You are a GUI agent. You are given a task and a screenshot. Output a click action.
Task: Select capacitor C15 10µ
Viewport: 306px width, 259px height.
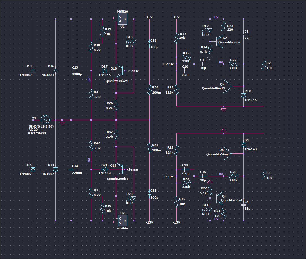(203, 176)
